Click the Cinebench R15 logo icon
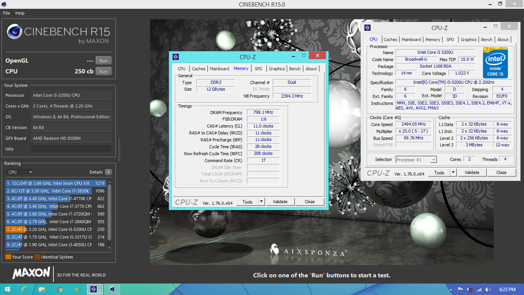The width and height of the screenshot is (524, 295). [15, 31]
